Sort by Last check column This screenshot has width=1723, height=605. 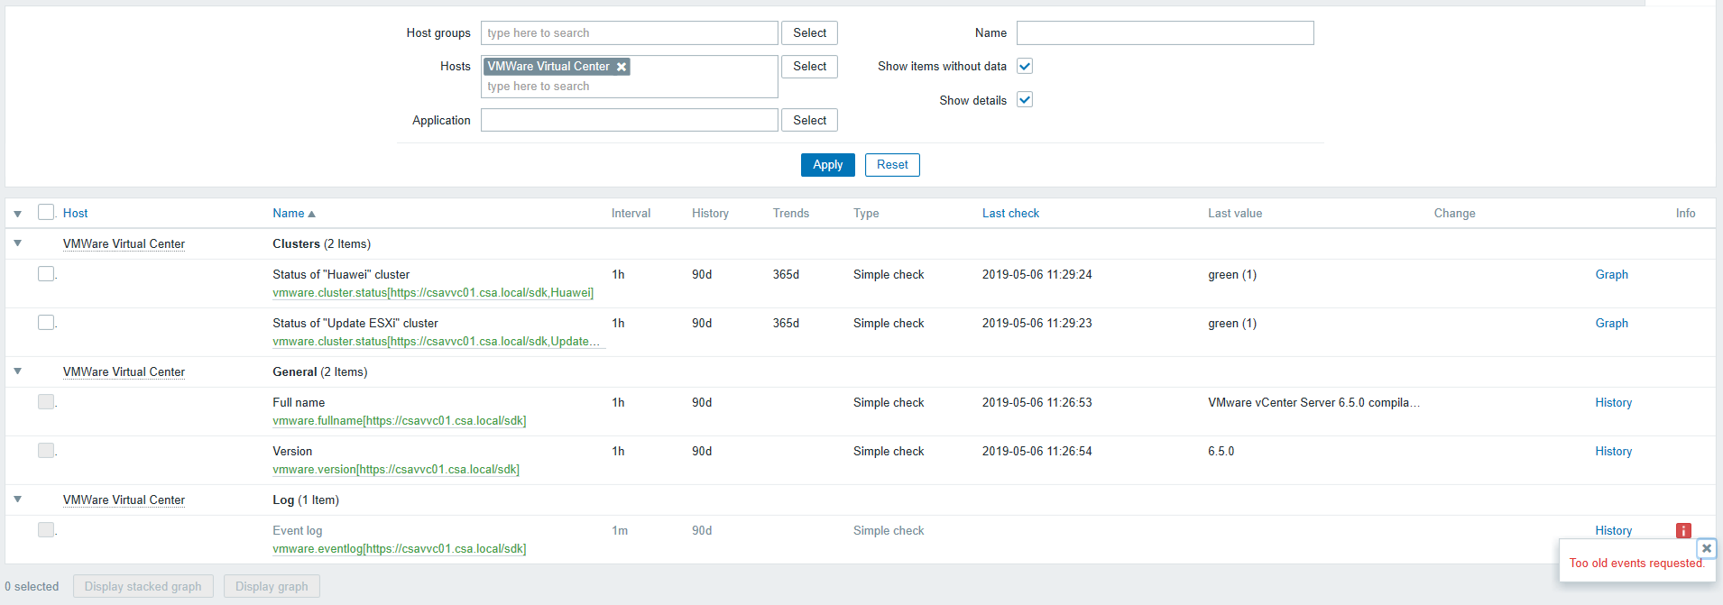pyautogui.click(x=1010, y=214)
